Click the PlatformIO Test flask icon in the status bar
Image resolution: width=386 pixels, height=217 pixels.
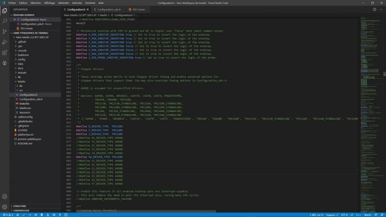click(48, 215)
